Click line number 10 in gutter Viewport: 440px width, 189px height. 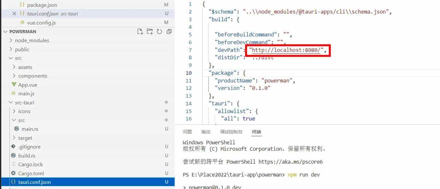pos(188,73)
